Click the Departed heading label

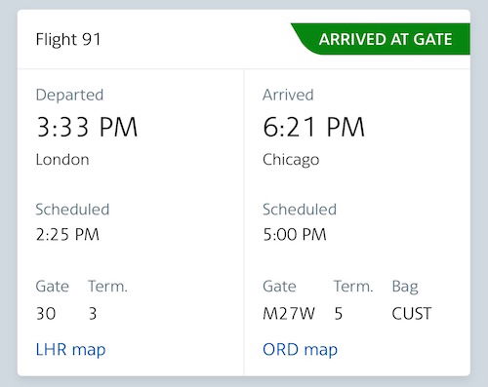tap(69, 96)
